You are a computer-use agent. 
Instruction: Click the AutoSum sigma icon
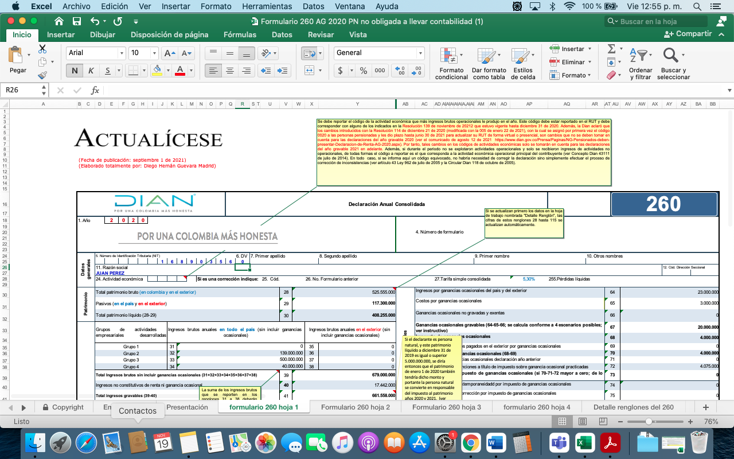pos(611,49)
